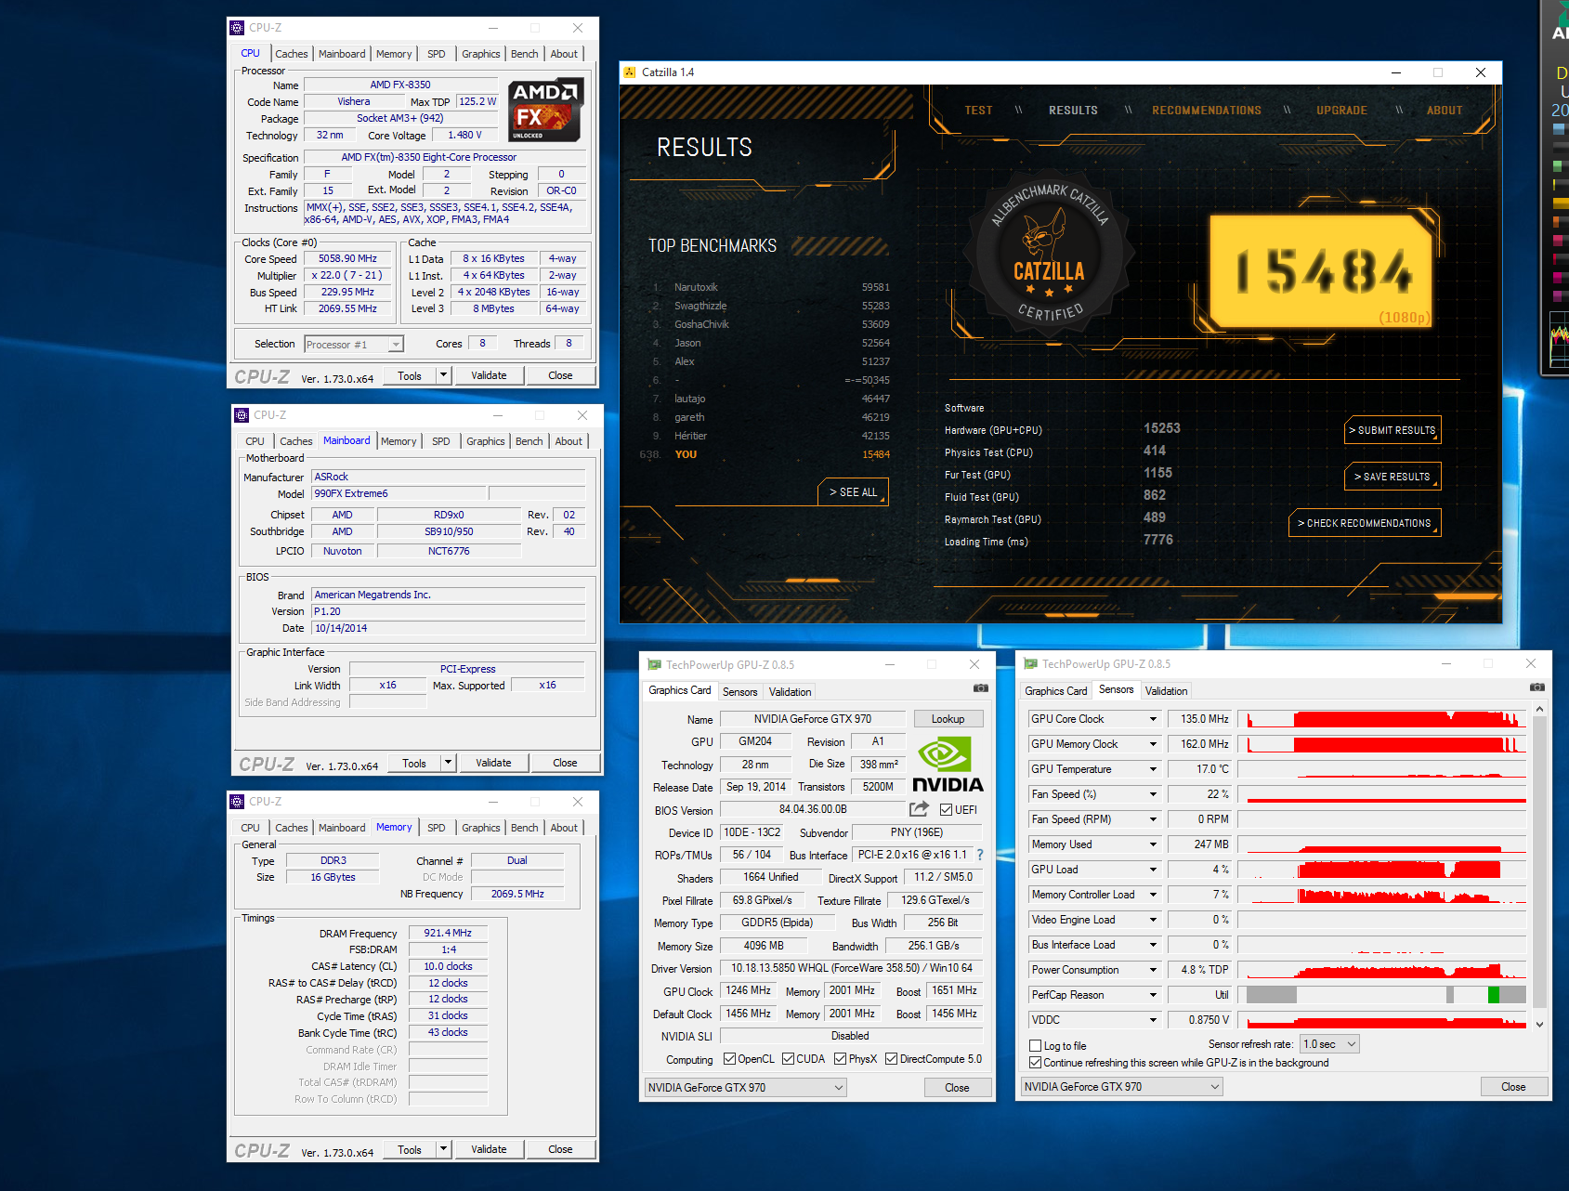Screen dimensions: 1569x1191
Task: Toggle the CUDA checkbox
Action: [789, 1059]
